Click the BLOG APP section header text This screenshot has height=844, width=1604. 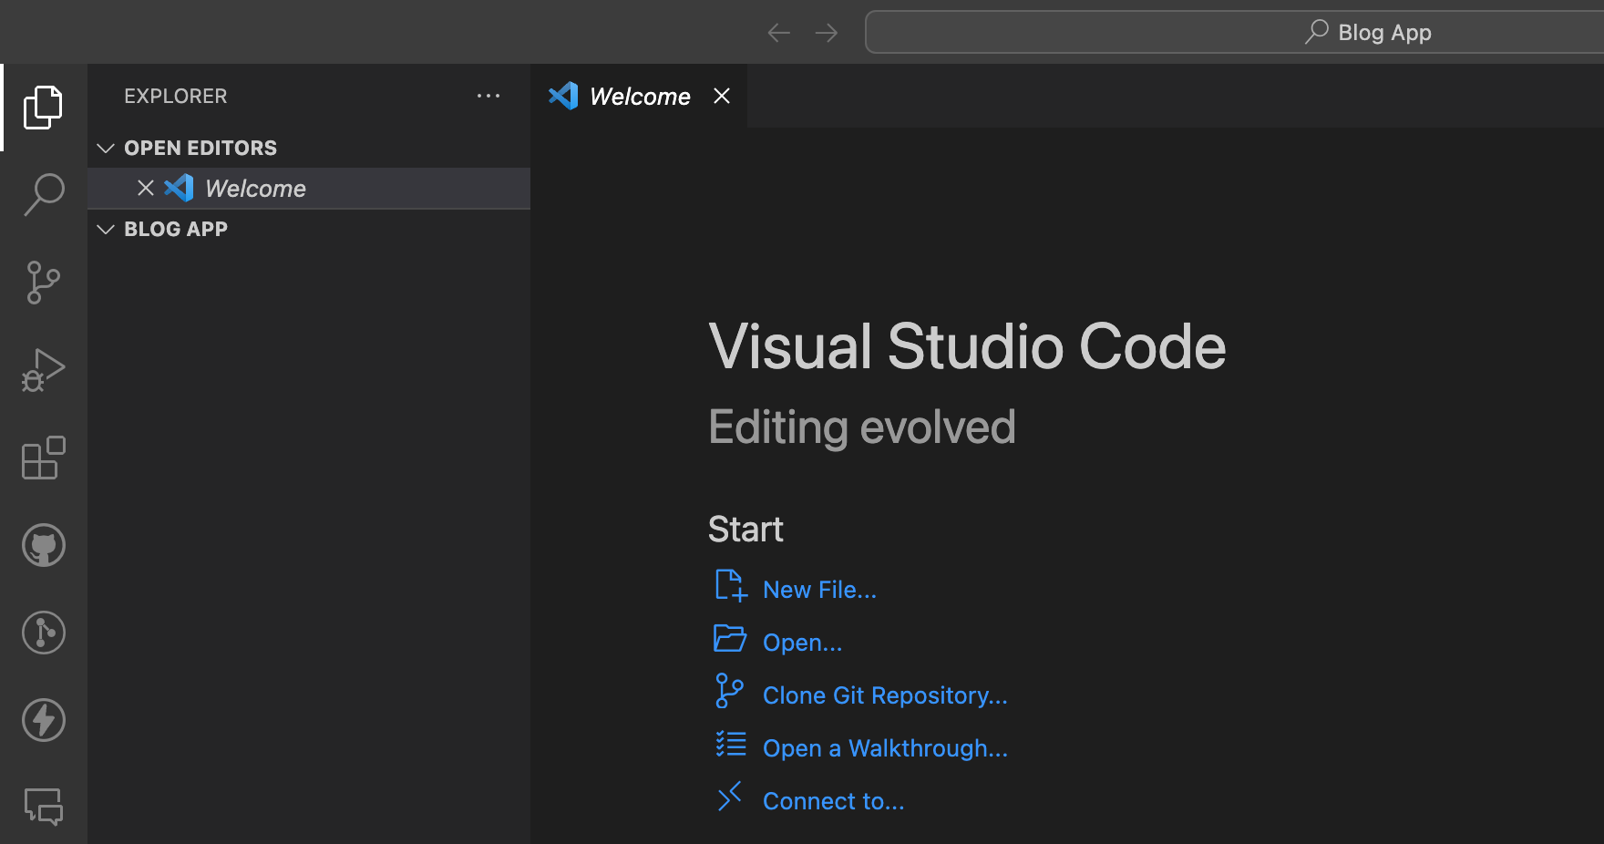176,229
